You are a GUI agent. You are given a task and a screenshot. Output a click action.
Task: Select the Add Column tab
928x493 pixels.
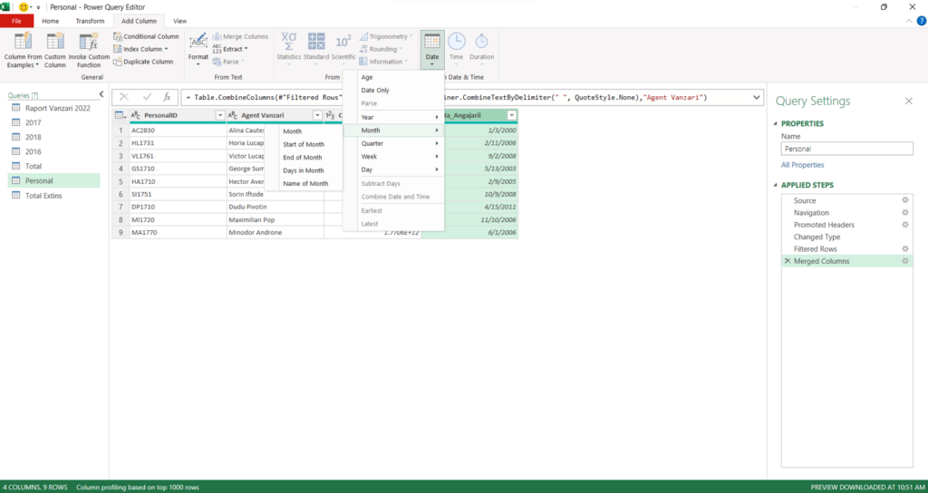point(139,22)
